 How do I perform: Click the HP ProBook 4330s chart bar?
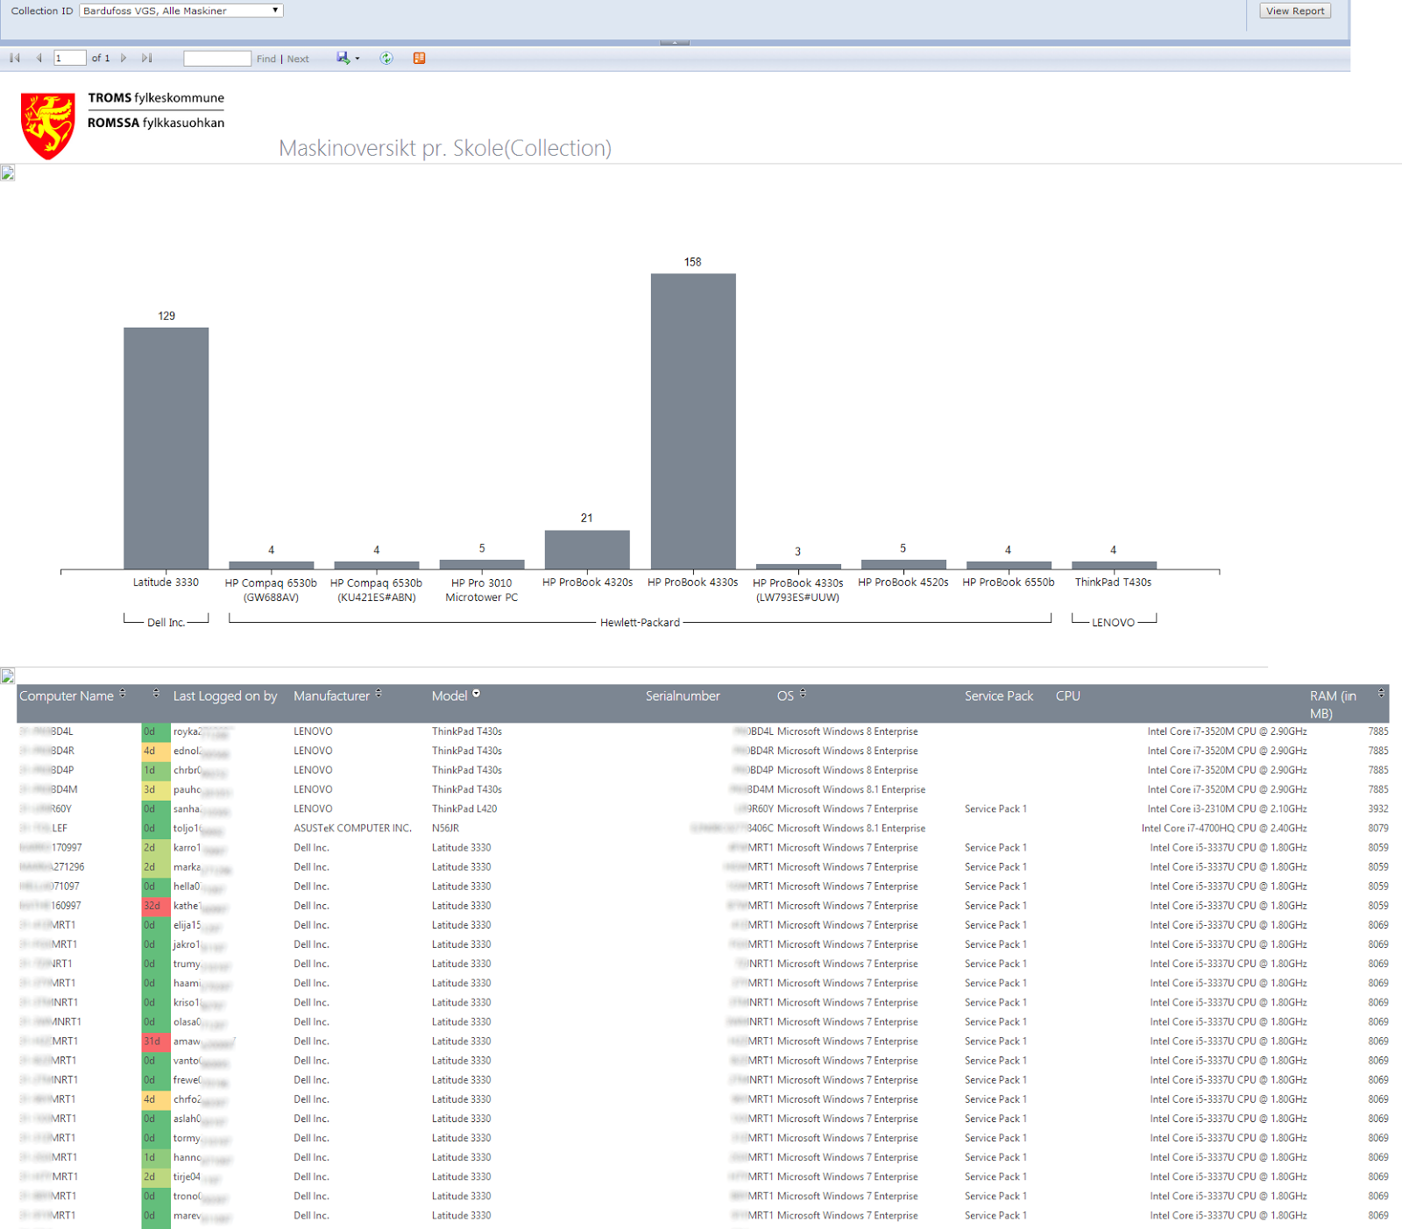click(692, 420)
